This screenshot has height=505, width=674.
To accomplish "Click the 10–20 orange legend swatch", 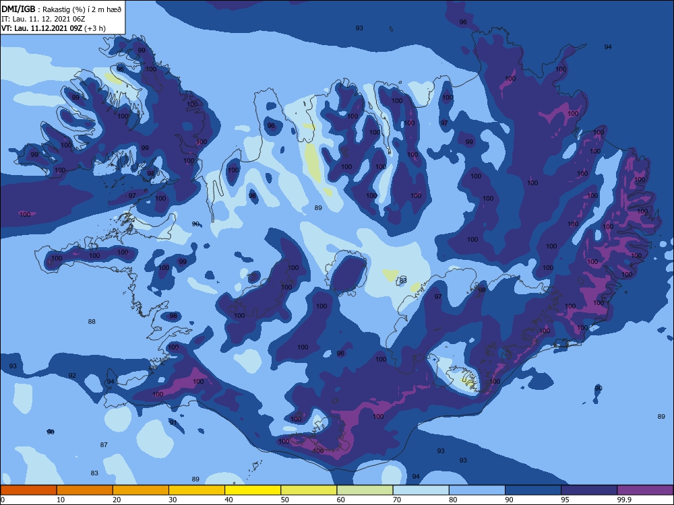I will point(85,490).
